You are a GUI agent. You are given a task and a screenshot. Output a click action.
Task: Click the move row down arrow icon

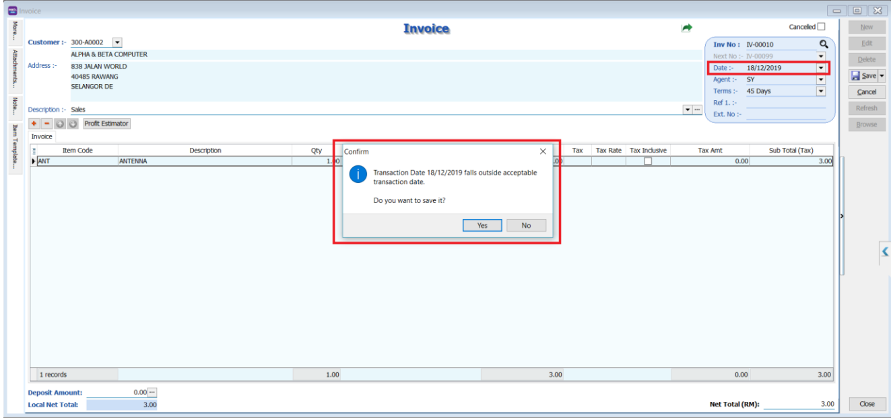pyautogui.click(x=72, y=124)
